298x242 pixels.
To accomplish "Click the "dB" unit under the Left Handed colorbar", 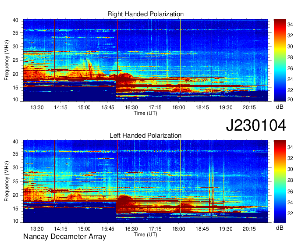I will pos(280,228).
